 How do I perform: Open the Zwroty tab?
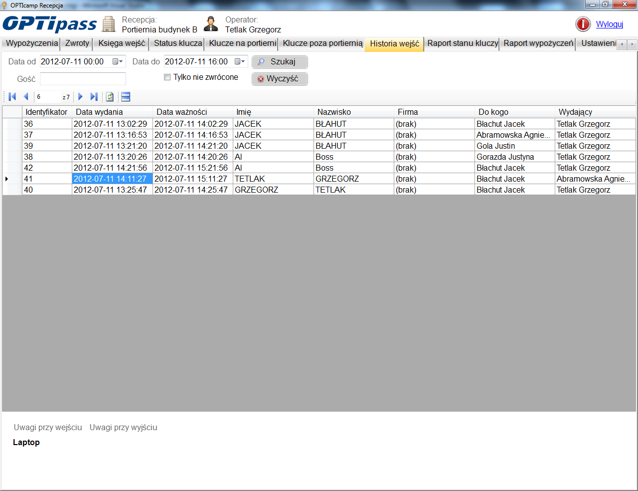pyautogui.click(x=77, y=43)
